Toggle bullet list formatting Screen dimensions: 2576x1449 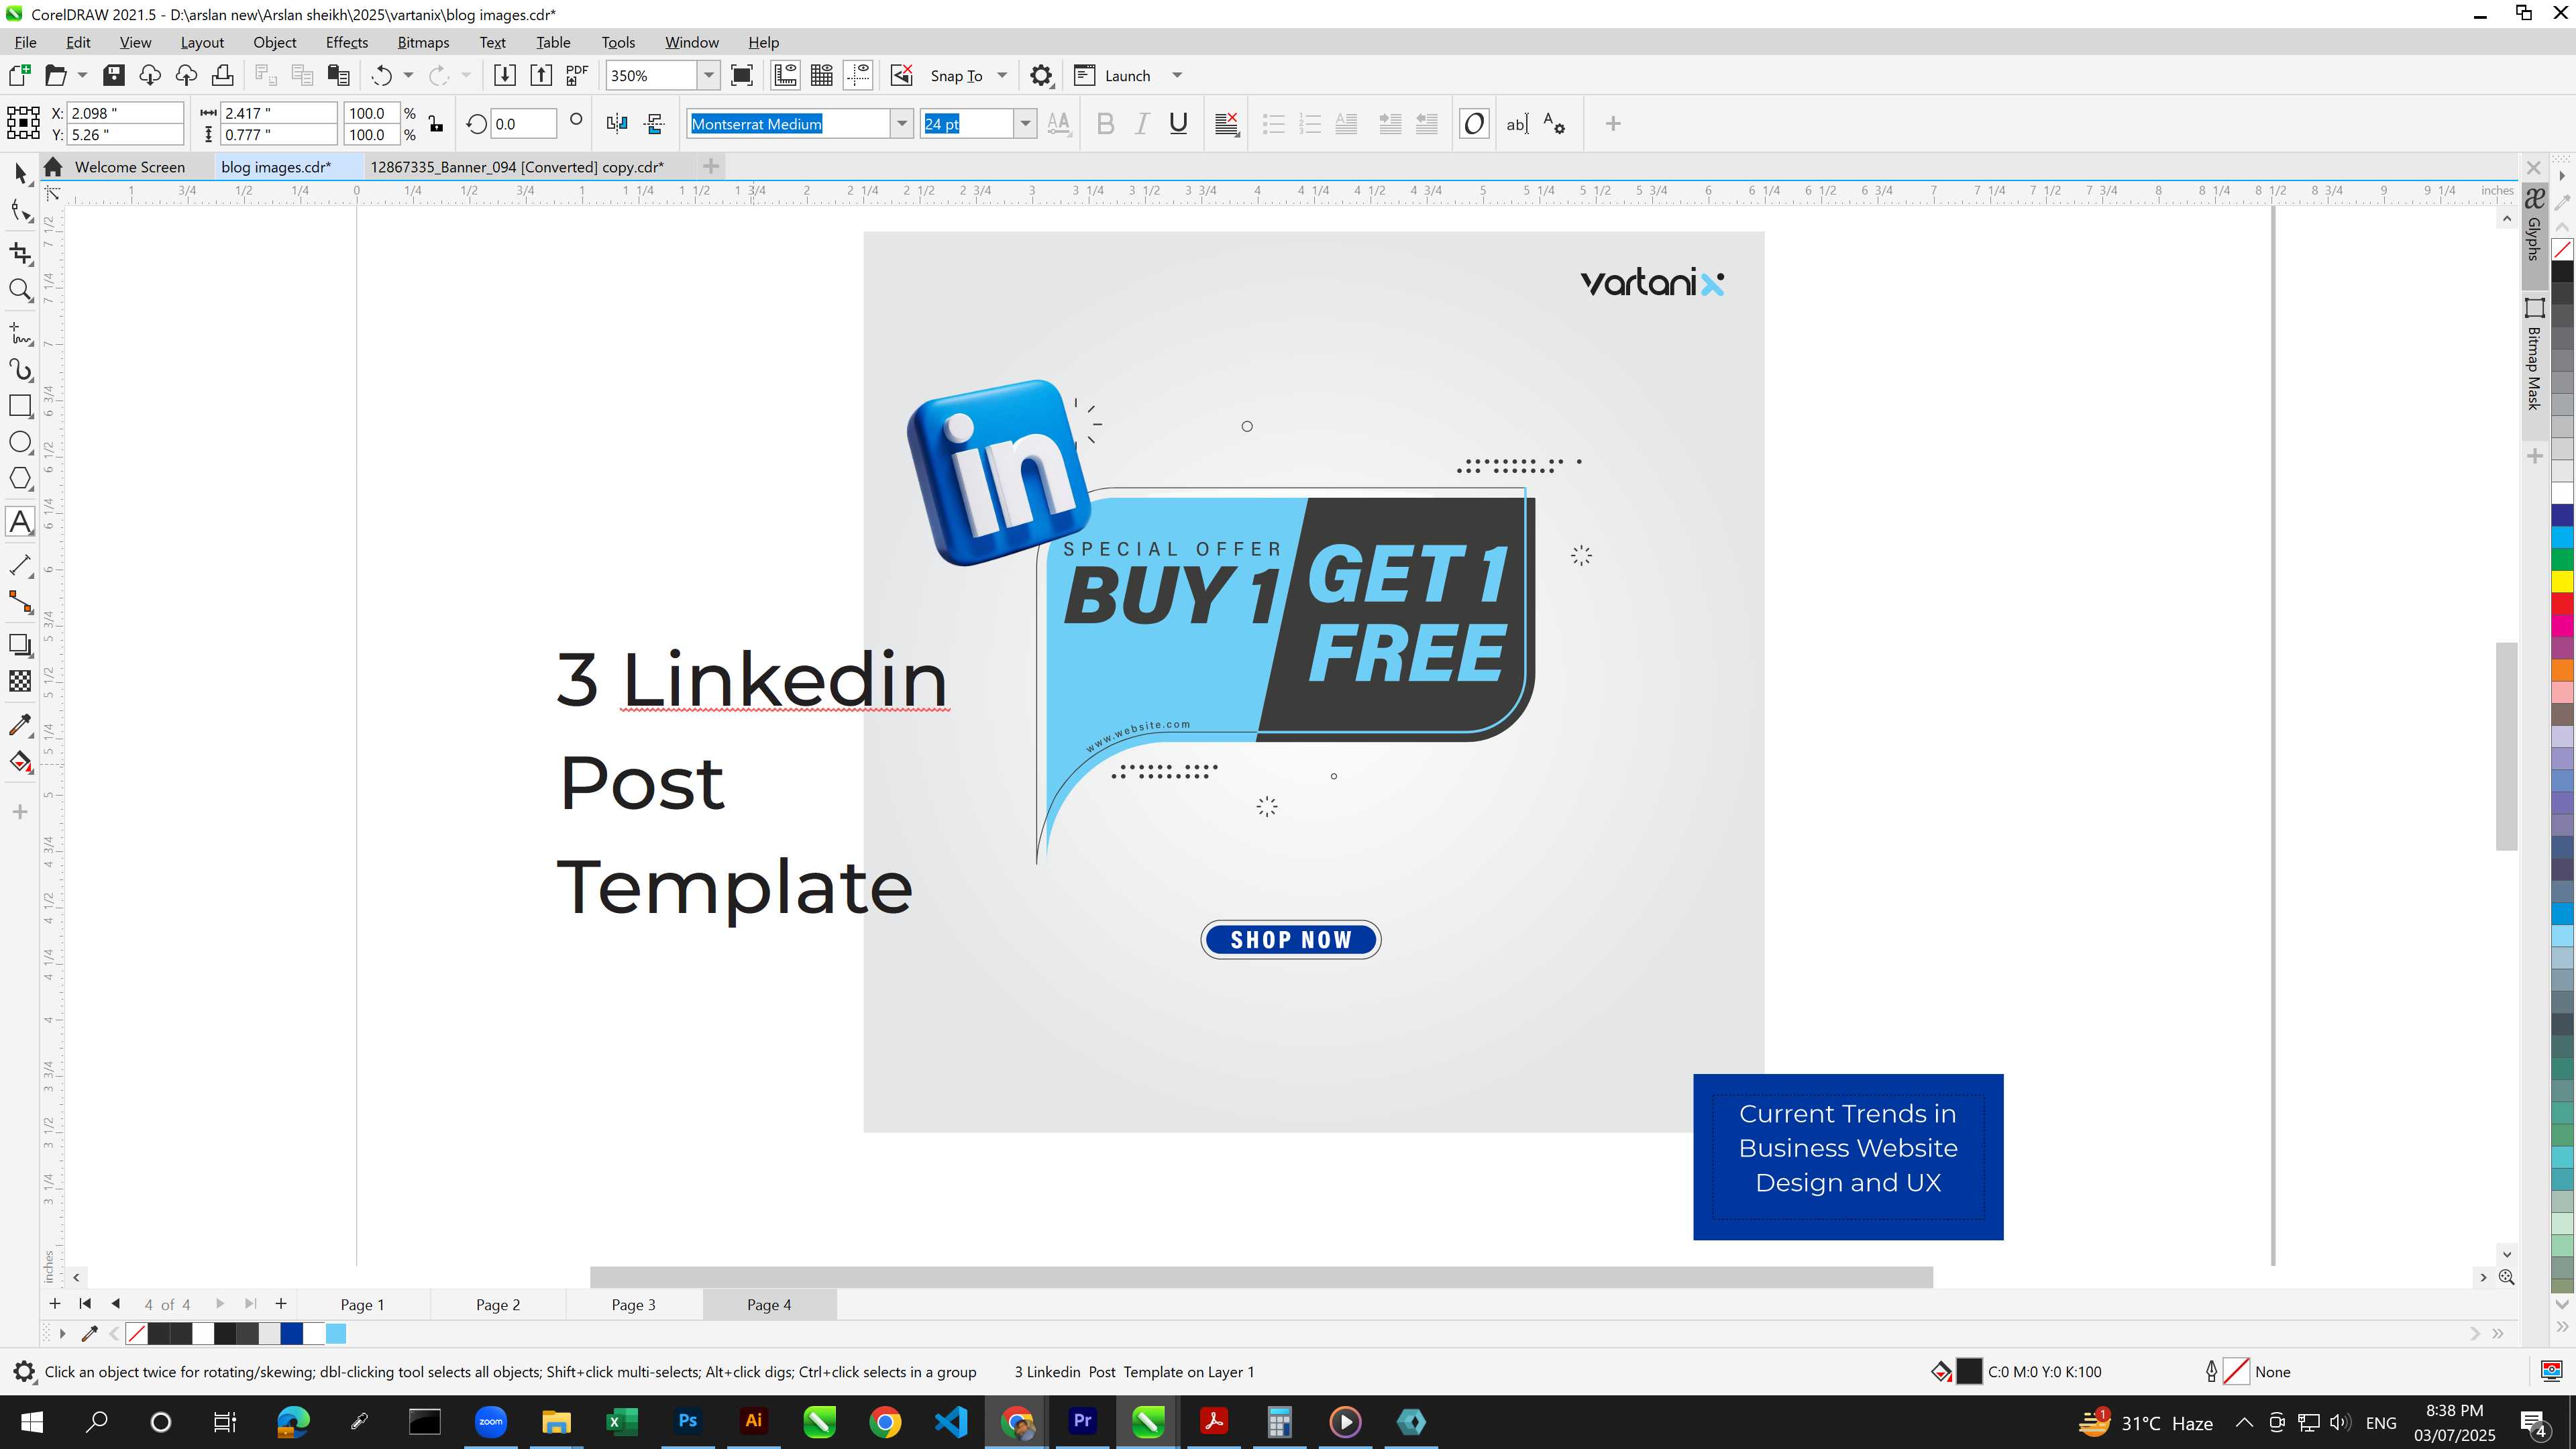[x=1273, y=123]
